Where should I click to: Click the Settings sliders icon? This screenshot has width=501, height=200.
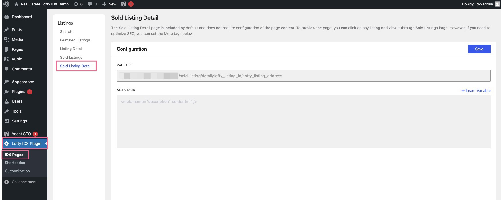[x=7, y=121]
